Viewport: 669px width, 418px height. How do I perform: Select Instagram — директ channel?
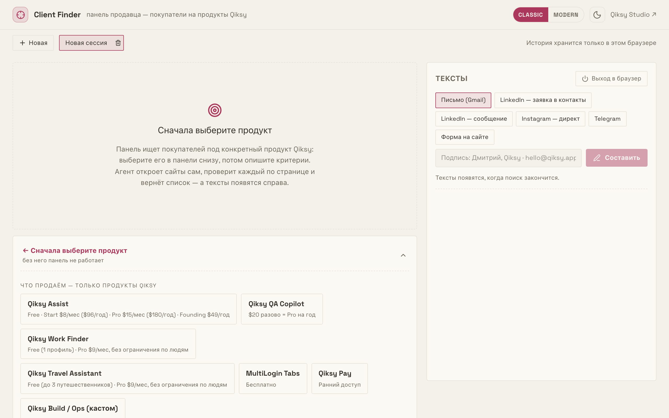(x=550, y=119)
